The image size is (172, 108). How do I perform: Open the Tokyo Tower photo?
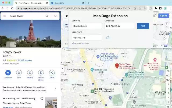[x=30, y=33]
